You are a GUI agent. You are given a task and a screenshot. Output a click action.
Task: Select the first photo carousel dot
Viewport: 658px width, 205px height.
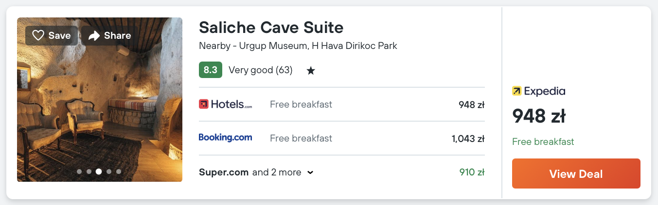(79, 172)
